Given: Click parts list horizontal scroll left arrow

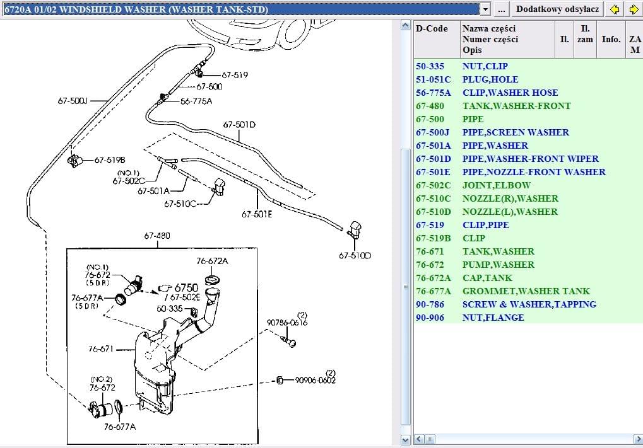Looking at the screenshot, I should 419,439.
